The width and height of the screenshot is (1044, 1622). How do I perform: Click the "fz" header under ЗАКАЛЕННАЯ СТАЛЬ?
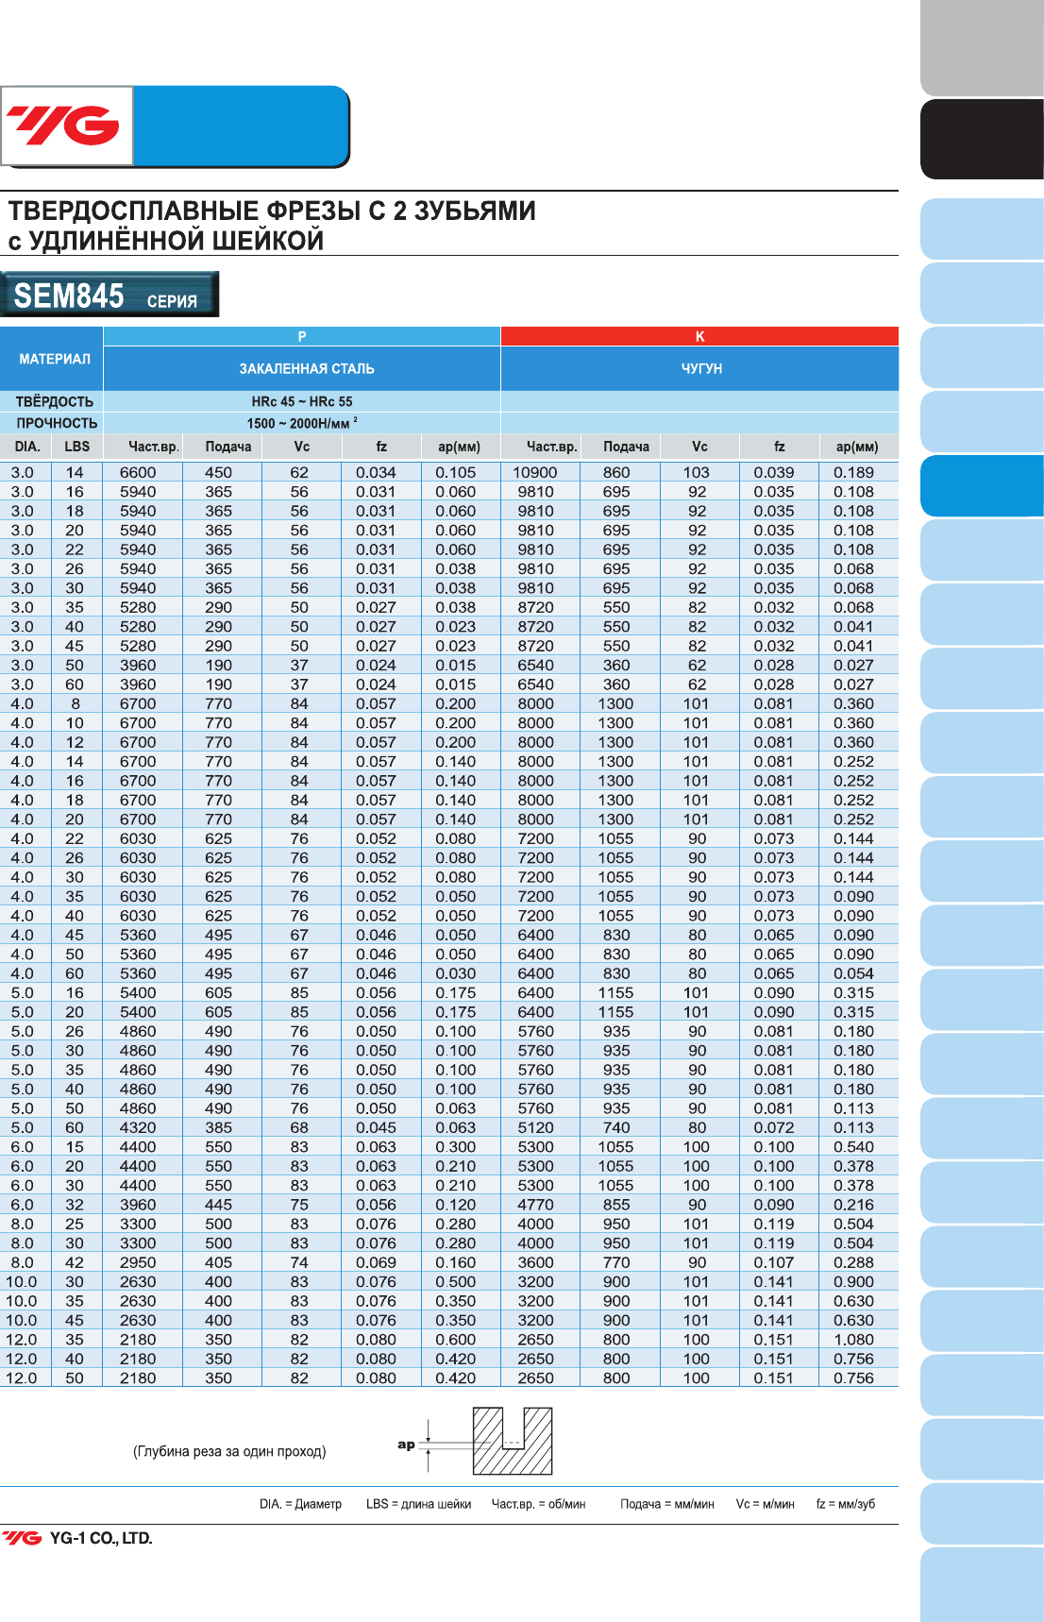[381, 447]
